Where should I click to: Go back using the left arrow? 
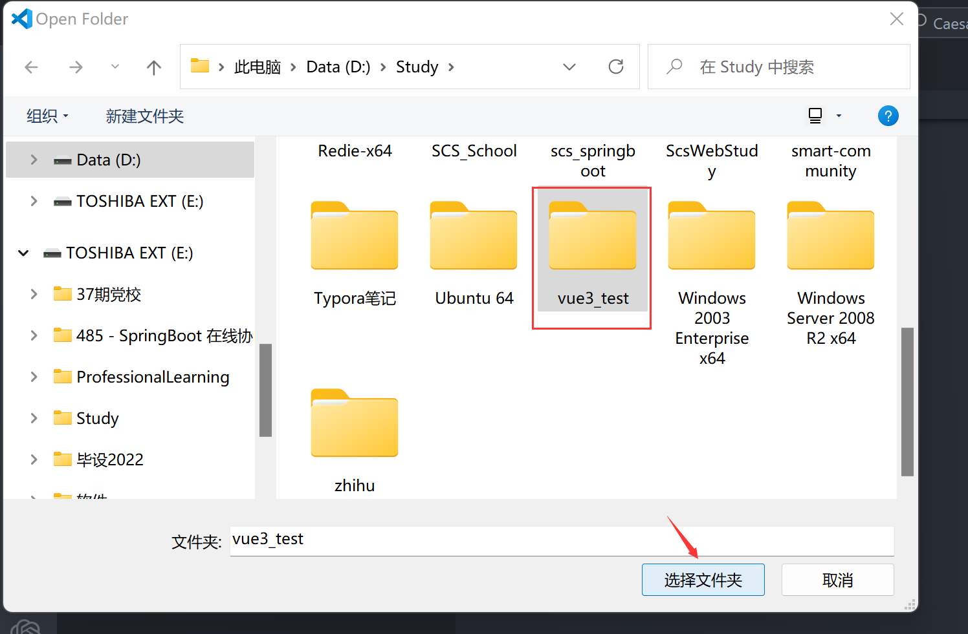[x=31, y=67]
